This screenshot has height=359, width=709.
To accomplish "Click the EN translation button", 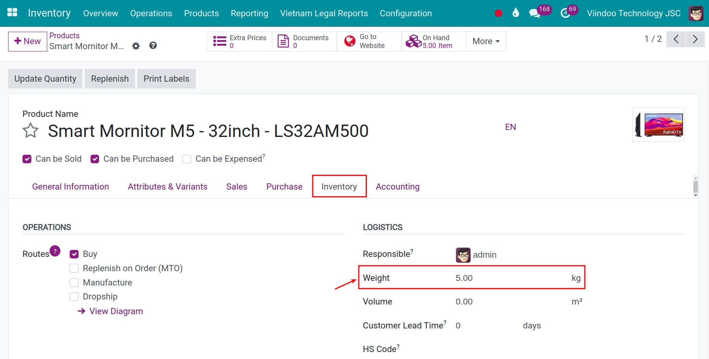I will 510,127.
